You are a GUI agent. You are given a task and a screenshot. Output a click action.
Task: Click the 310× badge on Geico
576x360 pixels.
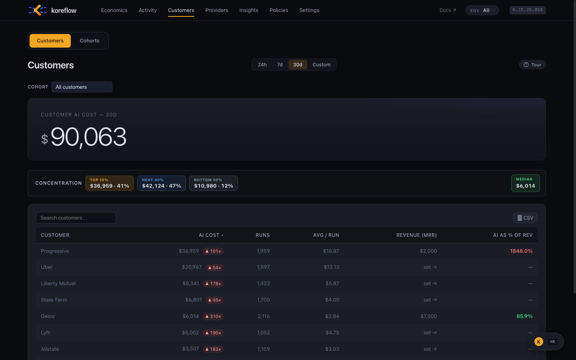(x=213, y=316)
